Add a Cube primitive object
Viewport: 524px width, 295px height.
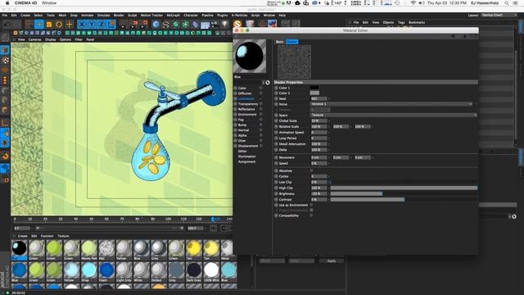click(x=156, y=24)
